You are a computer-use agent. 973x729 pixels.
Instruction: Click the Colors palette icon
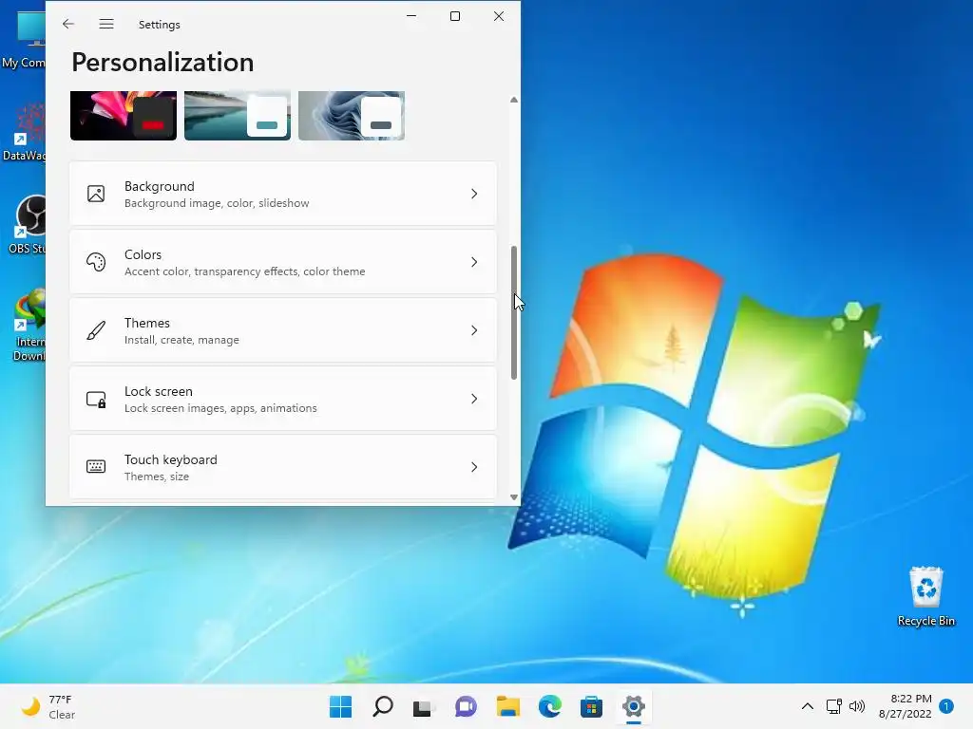point(96,262)
